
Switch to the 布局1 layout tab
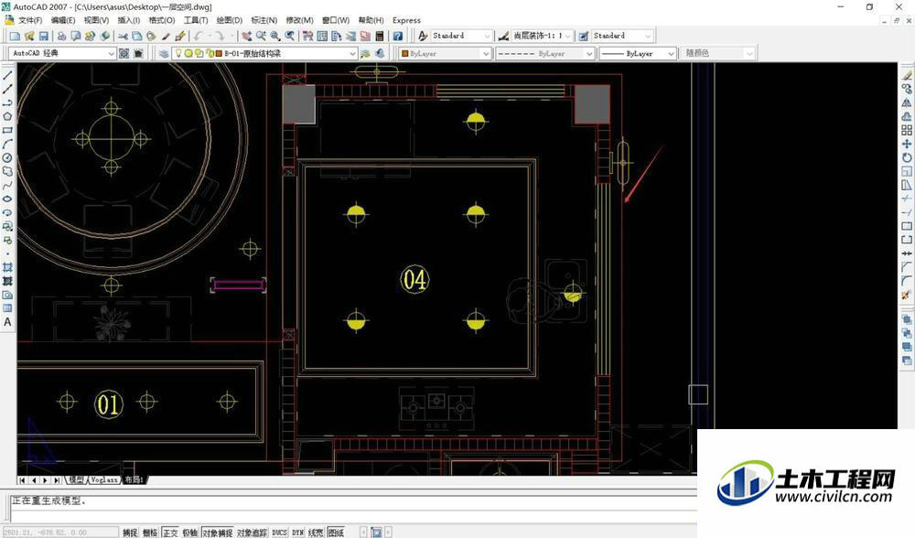[135, 479]
